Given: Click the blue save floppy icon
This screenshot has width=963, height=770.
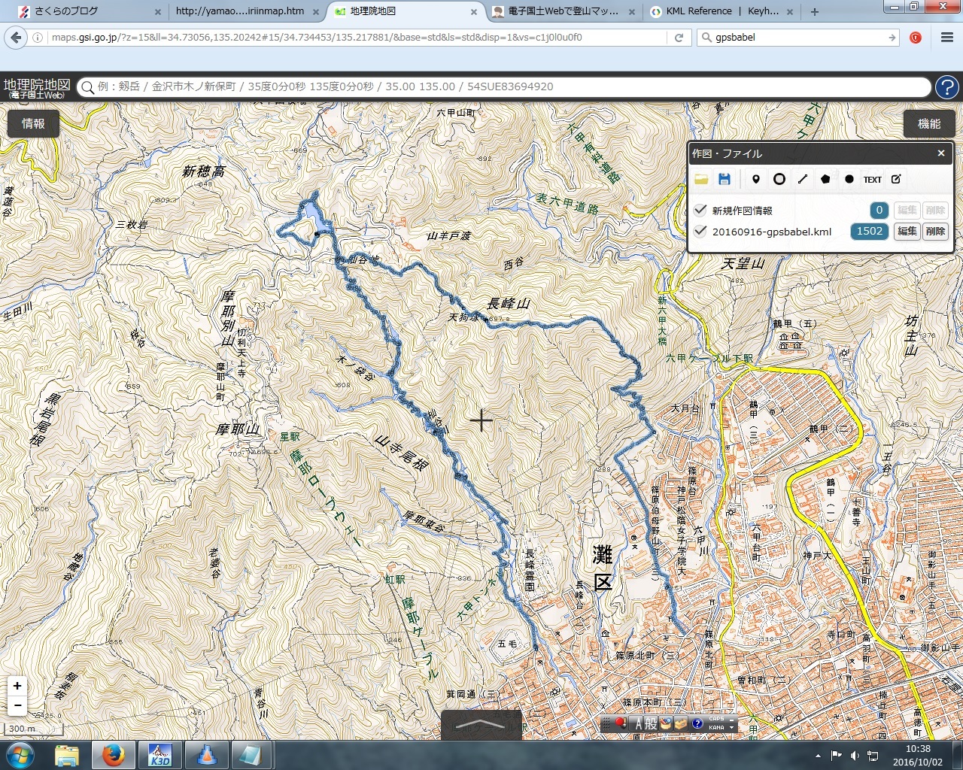Looking at the screenshot, I should (725, 179).
